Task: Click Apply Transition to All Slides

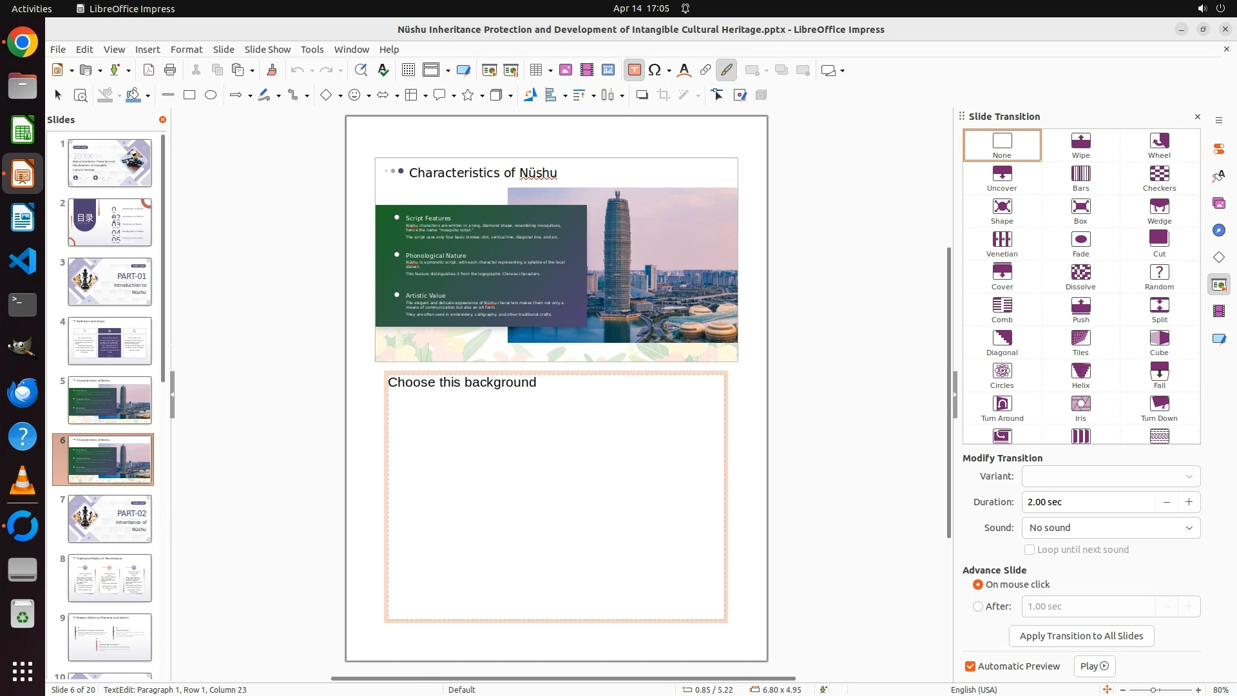Action: tap(1081, 636)
